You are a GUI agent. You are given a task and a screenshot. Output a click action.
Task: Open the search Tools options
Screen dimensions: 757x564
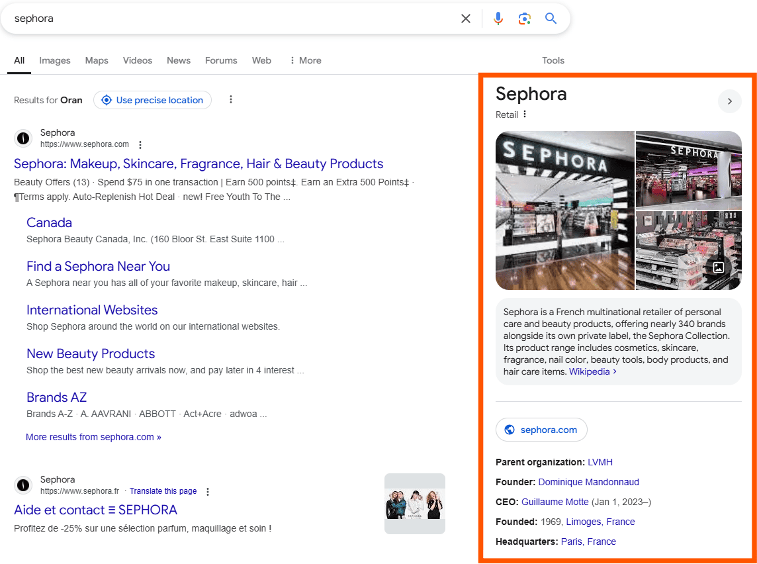pos(553,60)
